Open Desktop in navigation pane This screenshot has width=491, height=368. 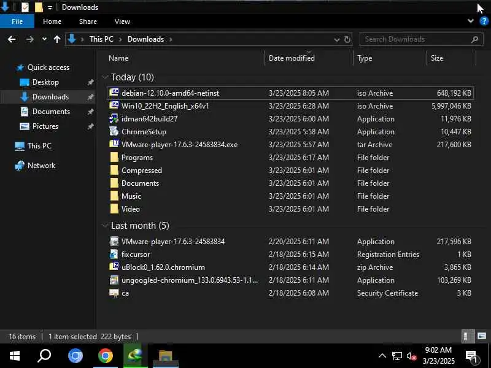45,82
